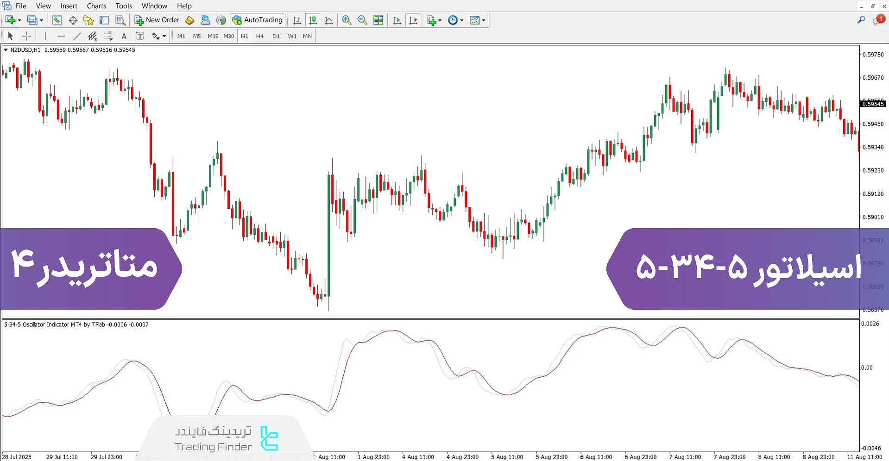889x461 pixels.
Task: Select the Crosshair cursor tool
Action: (27, 36)
